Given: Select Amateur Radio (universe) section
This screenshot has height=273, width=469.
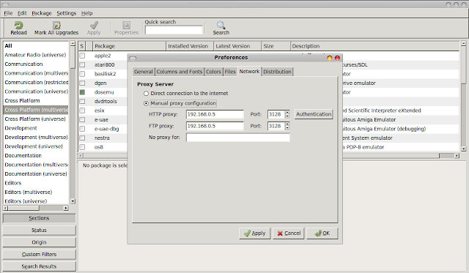Looking at the screenshot, I should 35,55.
